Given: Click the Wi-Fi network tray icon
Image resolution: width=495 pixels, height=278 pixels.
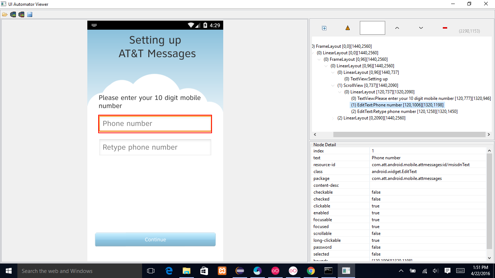Looking at the screenshot, I should click(x=425, y=271).
